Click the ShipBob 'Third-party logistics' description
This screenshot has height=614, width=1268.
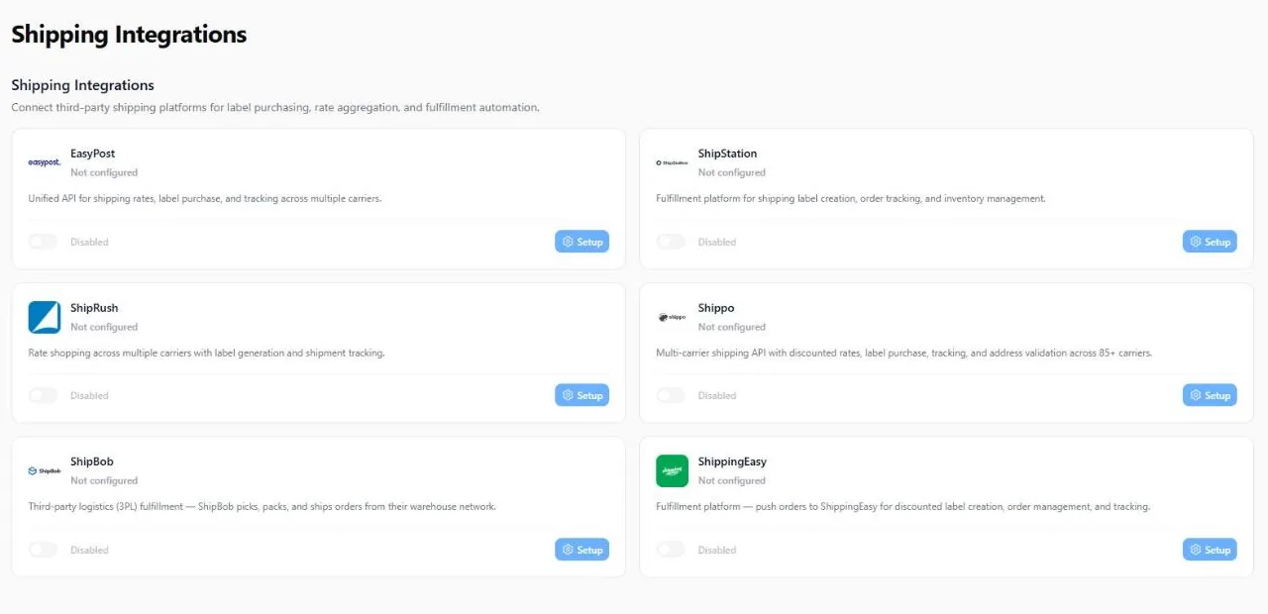262,506
